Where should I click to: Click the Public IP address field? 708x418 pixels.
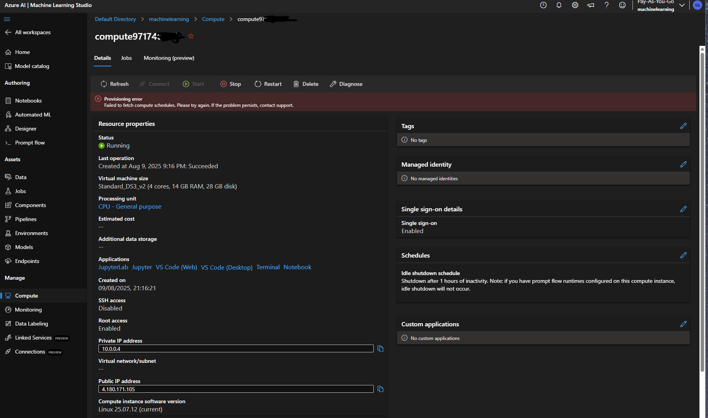[x=236, y=389]
